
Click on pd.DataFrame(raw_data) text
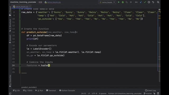(x=48, y=36)
